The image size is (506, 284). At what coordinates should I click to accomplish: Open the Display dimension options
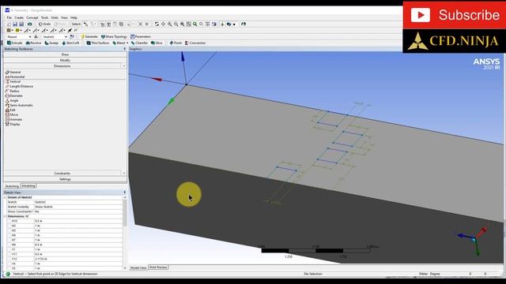click(x=13, y=124)
